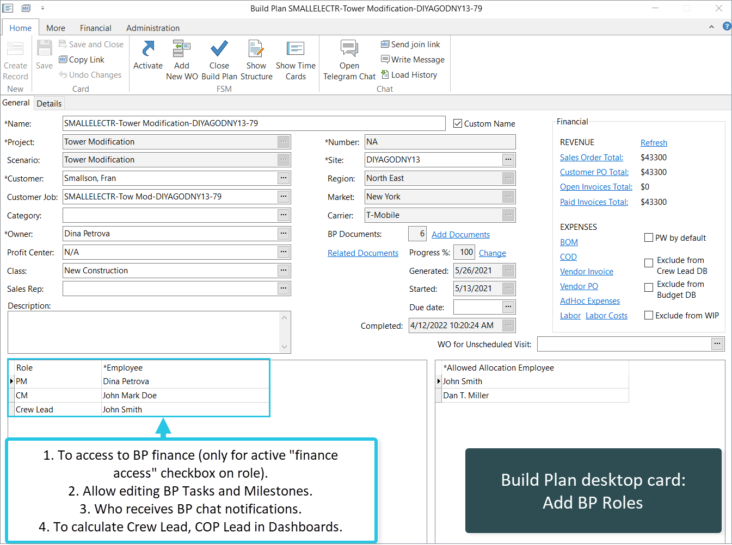
Task: Click Change progress link
Action: coord(493,253)
